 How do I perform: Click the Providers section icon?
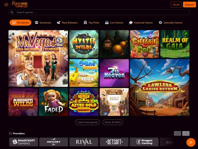coord(10,133)
